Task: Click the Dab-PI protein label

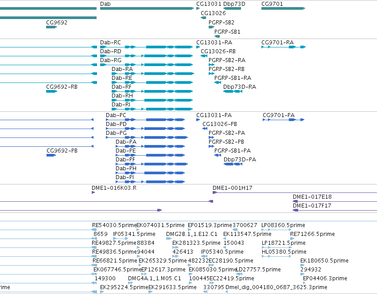Action: 125,177
